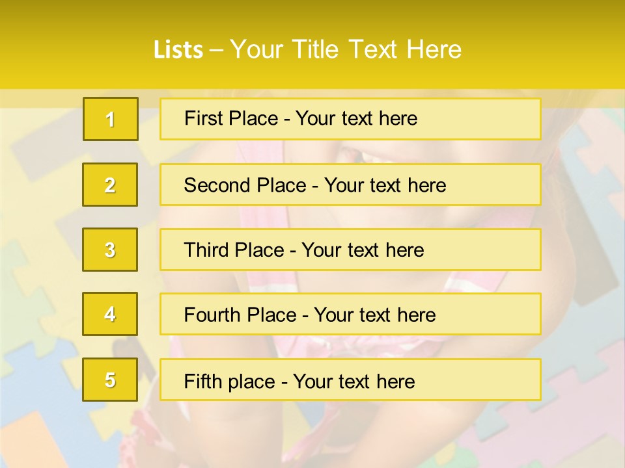
Task: Pick the number 4 square
Action: [110, 314]
